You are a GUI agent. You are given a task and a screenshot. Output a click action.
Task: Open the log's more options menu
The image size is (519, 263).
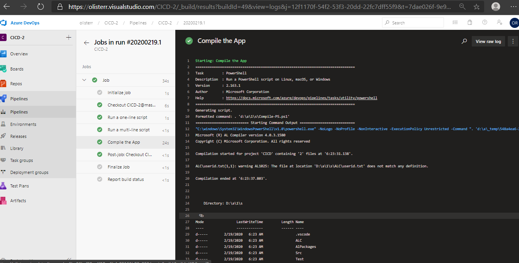pos(513,41)
